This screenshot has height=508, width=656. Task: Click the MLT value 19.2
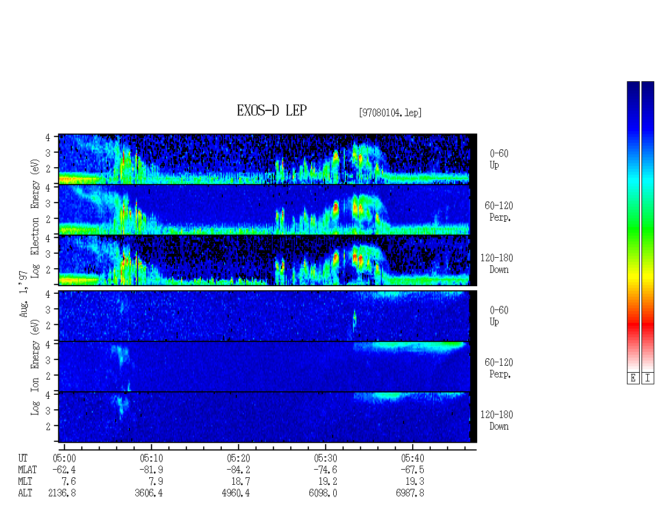coord(327,482)
